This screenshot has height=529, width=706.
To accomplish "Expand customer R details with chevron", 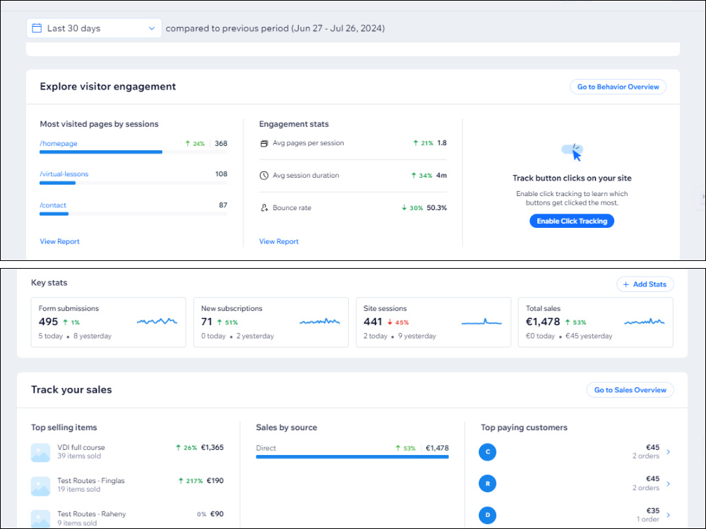I will [x=668, y=484].
